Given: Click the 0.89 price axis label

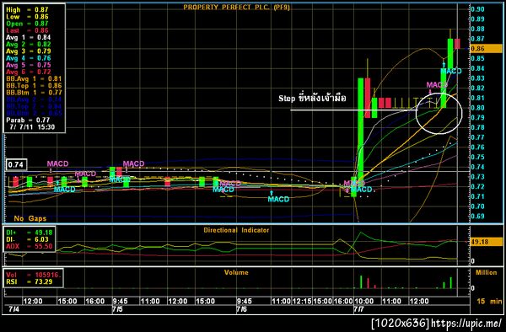Looking at the screenshot, I should coord(477,19).
